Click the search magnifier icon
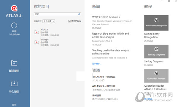The image size is (178, 107). [x=79, y=14]
